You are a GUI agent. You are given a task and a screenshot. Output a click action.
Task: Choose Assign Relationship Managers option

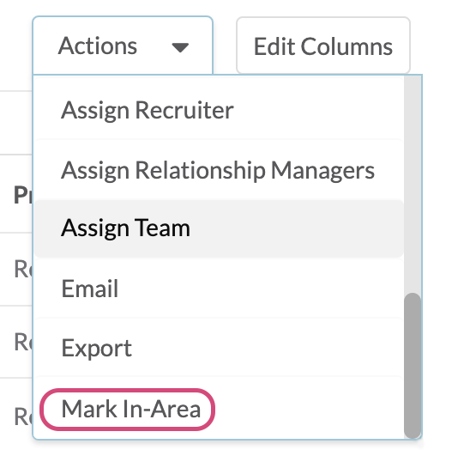pyautogui.click(x=219, y=170)
